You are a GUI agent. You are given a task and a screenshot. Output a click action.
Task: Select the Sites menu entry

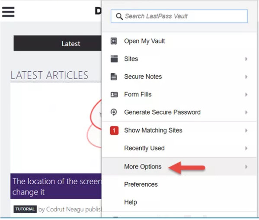[179, 59]
